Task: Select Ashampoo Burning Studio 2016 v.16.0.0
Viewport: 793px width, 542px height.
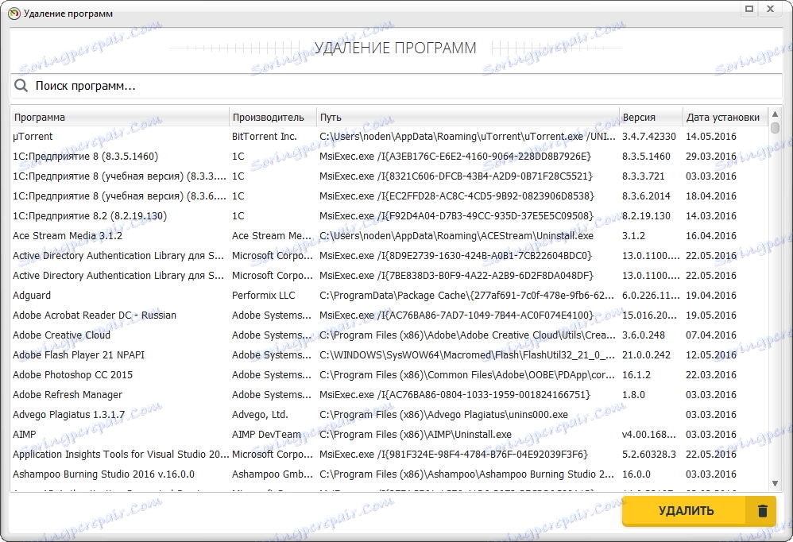Action: tap(389, 474)
